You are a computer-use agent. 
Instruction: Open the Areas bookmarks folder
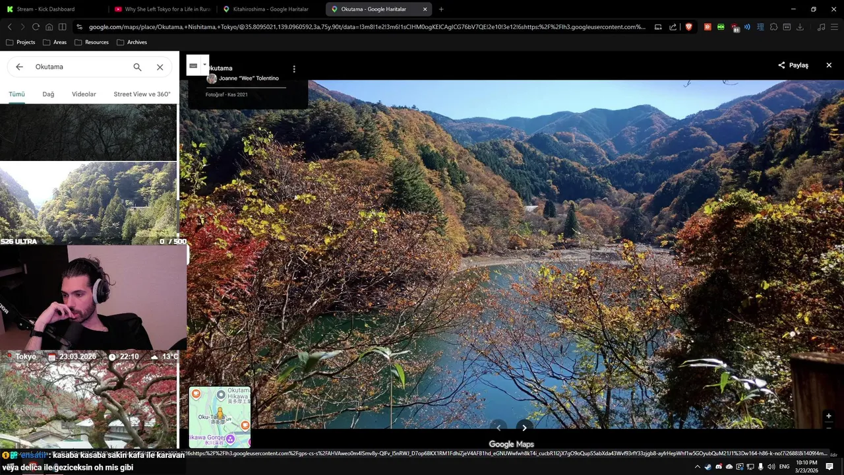pyautogui.click(x=55, y=42)
